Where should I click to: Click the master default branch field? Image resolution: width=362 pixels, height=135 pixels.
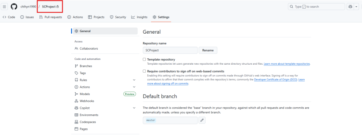point(170,120)
